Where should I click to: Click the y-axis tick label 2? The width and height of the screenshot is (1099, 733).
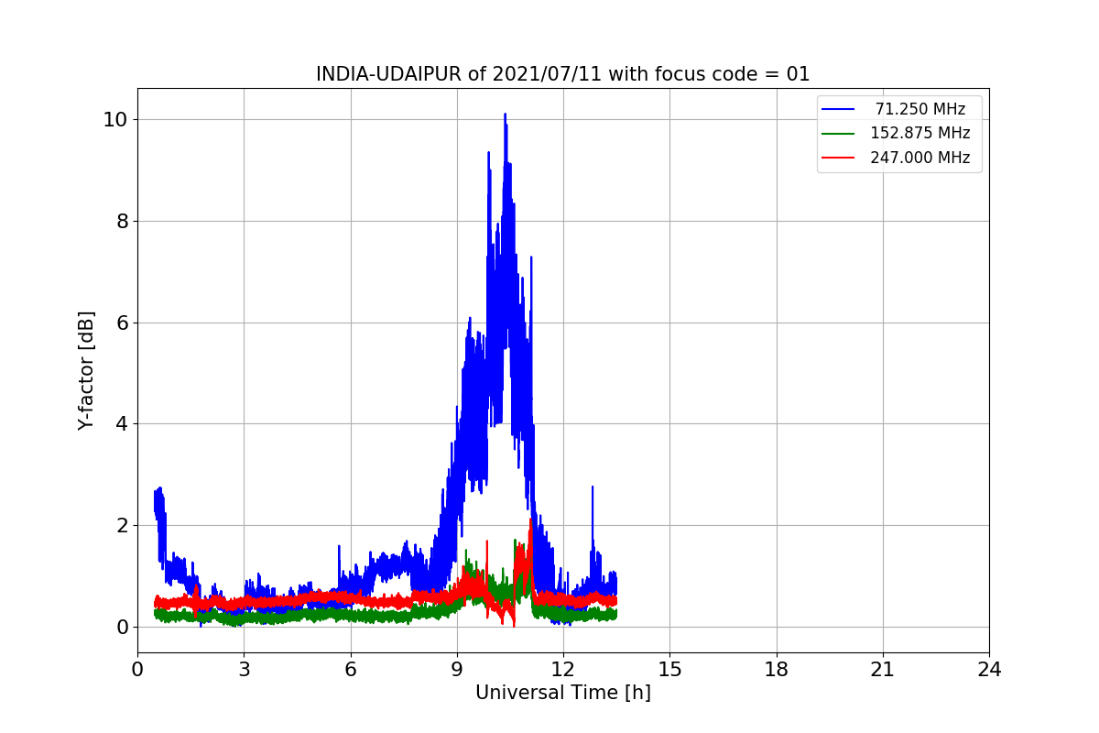coord(122,526)
